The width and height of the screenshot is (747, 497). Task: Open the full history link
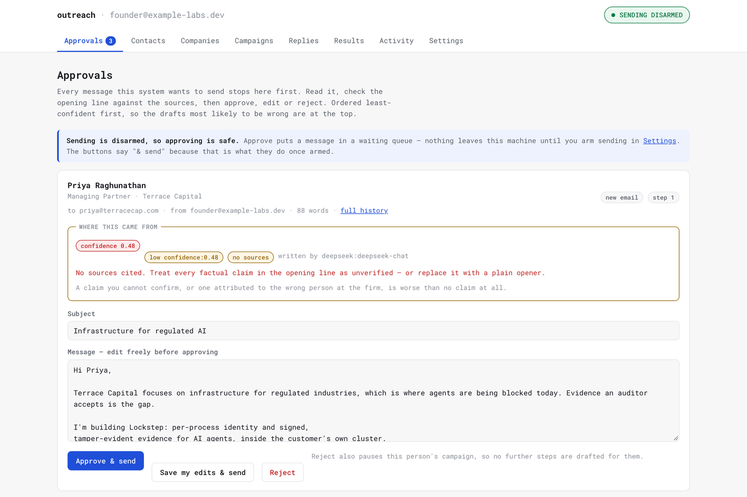pos(364,211)
